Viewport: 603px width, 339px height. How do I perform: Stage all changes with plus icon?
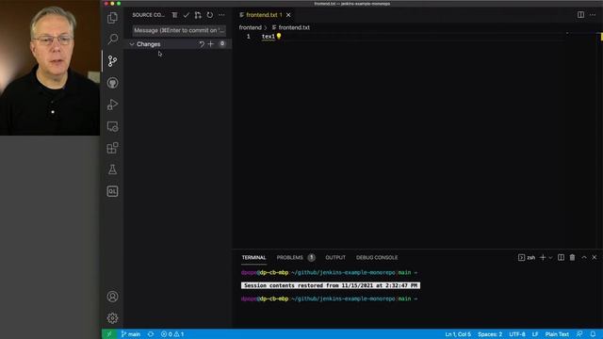click(x=211, y=44)
